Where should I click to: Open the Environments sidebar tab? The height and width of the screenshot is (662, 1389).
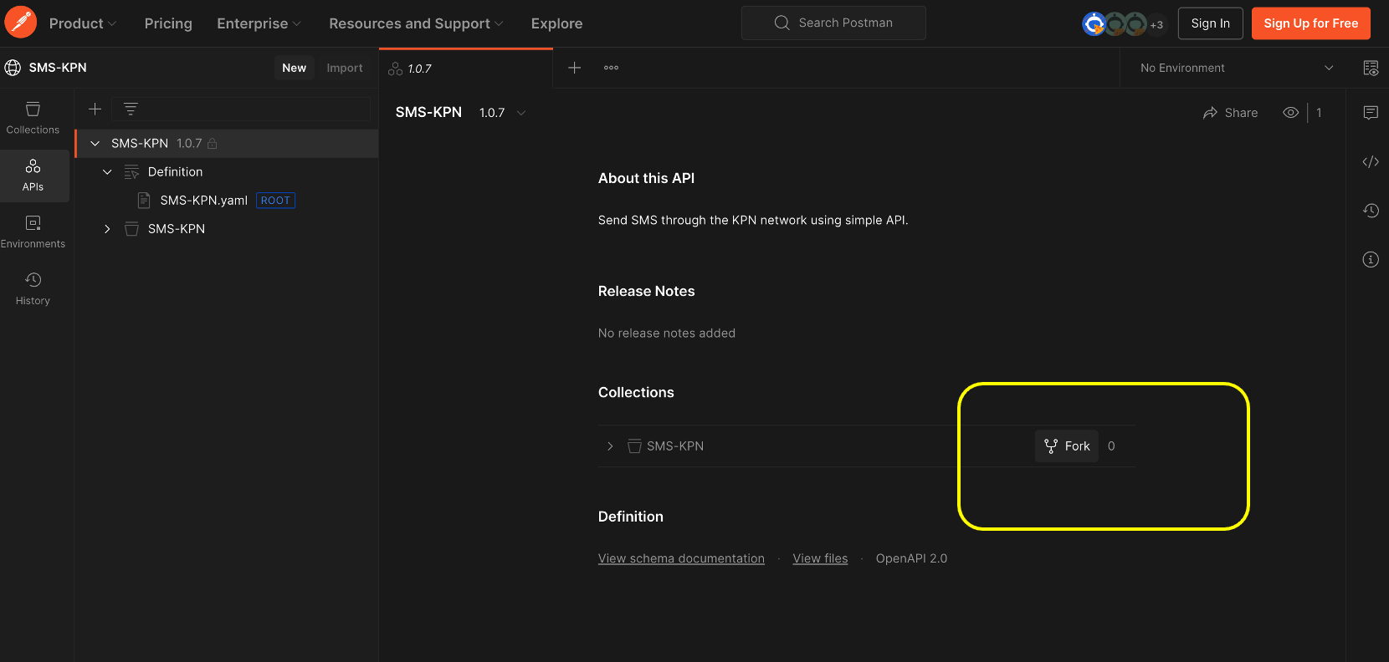click(x=33, y=232)
